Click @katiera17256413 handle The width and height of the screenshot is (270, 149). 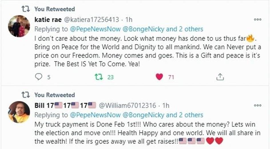pyautogui.click(x=92, y=20)
